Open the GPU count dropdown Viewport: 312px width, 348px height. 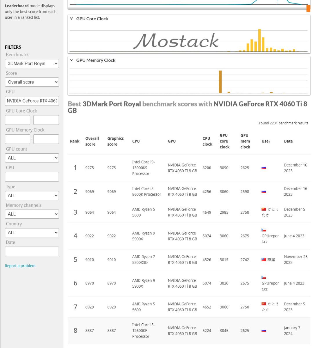(32, 158)
